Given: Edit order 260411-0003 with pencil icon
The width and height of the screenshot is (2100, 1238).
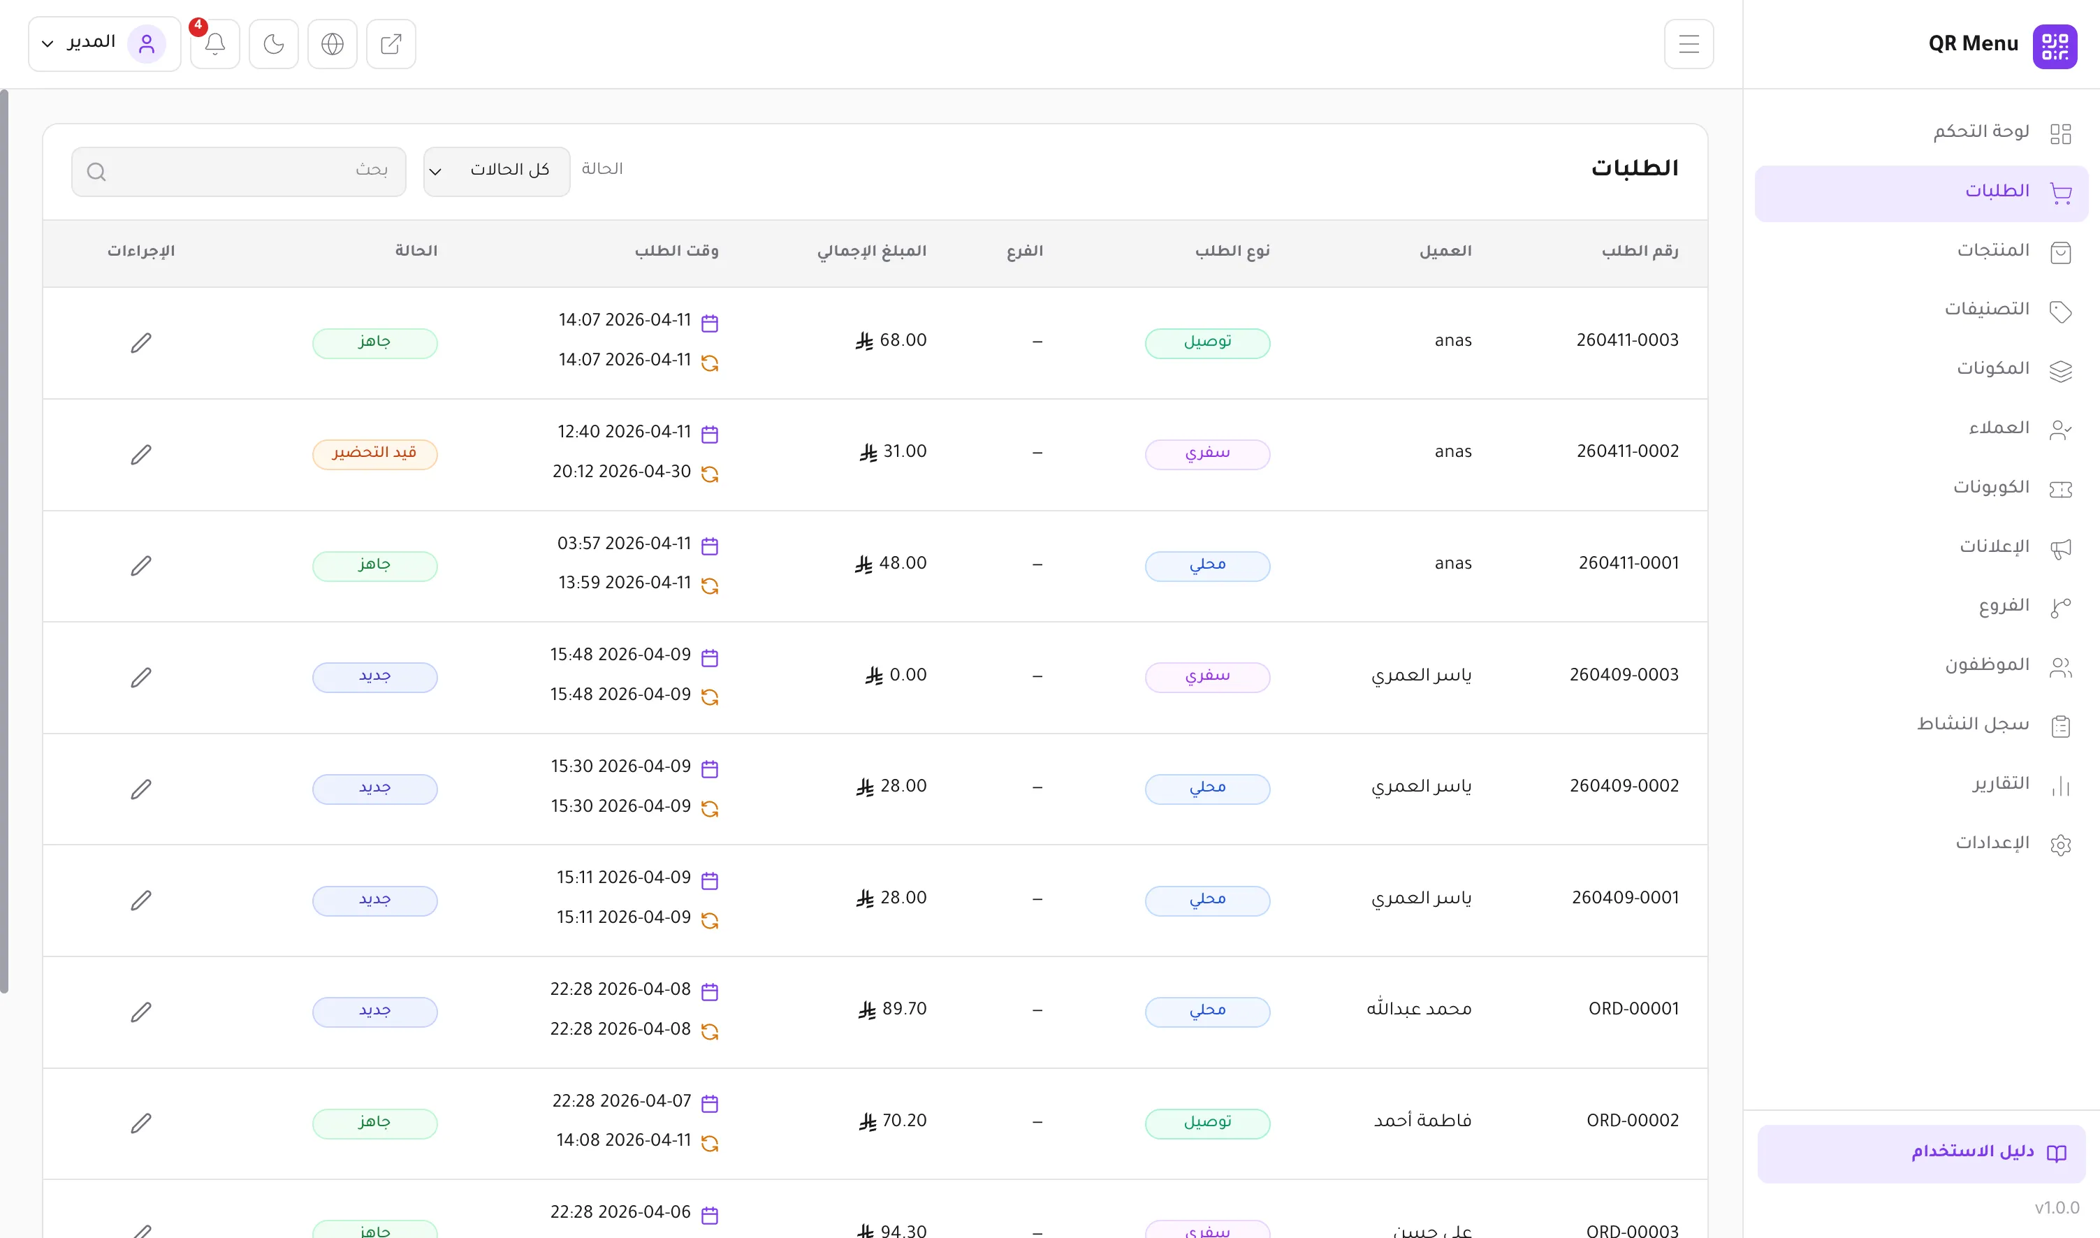Looking at the screenshot, I should [x=141, y=343].
